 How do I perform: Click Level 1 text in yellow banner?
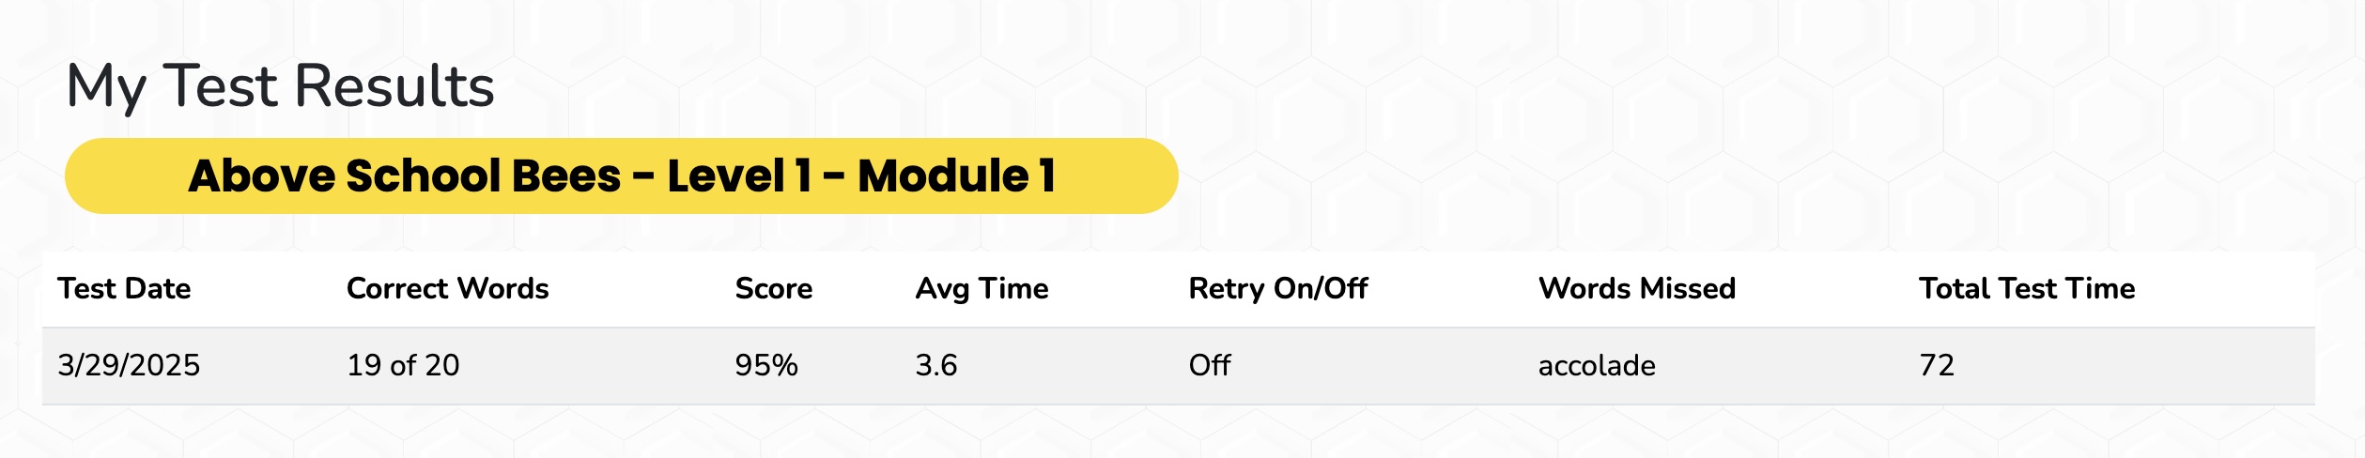(739, 176)
